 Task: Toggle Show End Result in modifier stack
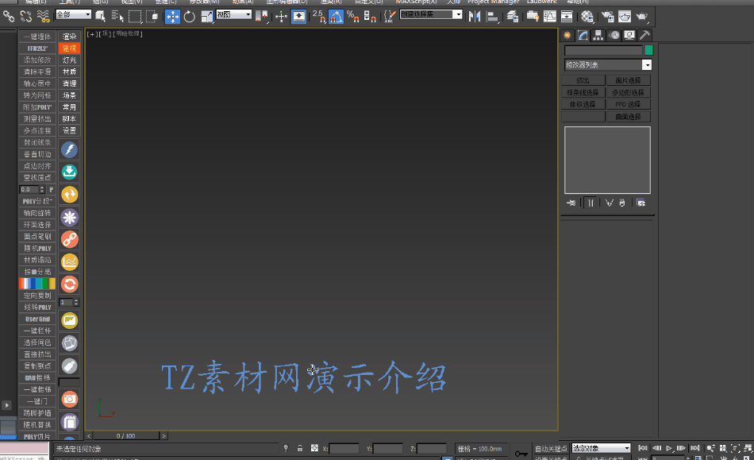(591, 203)
